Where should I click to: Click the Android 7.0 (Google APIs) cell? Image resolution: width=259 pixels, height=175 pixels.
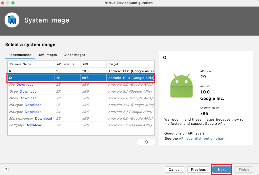tap(131, 112)
